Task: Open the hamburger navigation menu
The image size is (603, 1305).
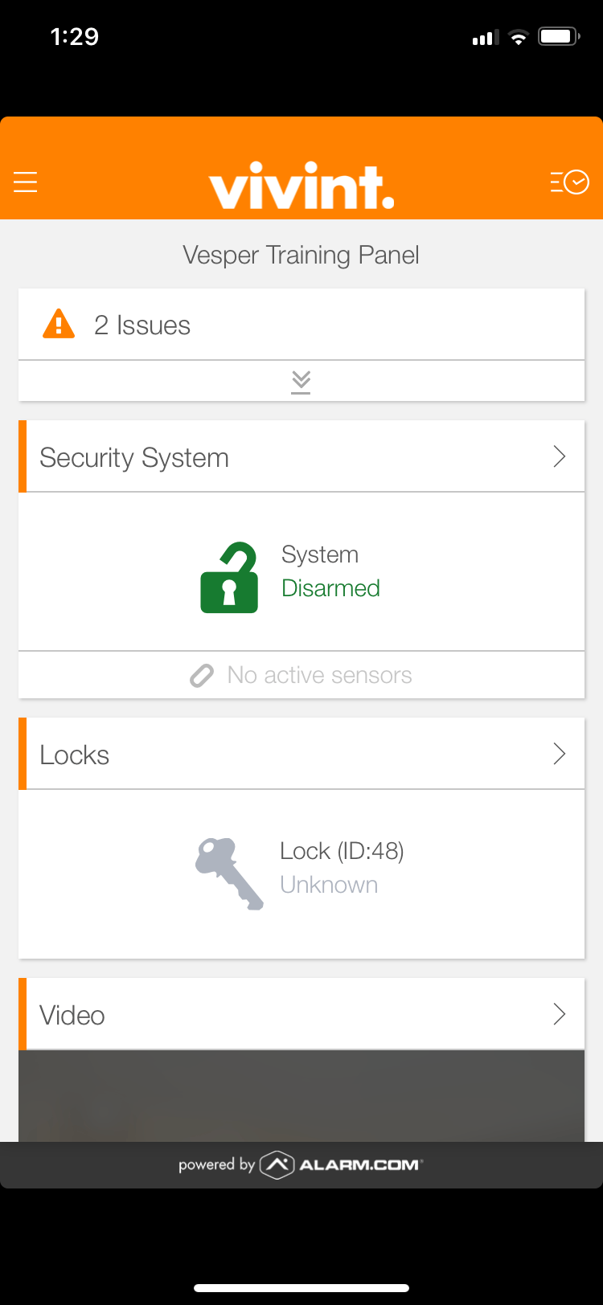Action: tap(26, 182)
